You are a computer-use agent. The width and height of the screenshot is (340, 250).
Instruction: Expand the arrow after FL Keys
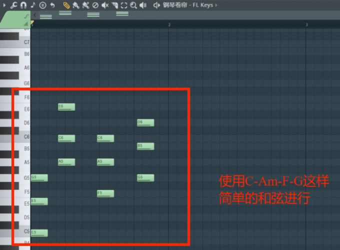click(216, 5)
